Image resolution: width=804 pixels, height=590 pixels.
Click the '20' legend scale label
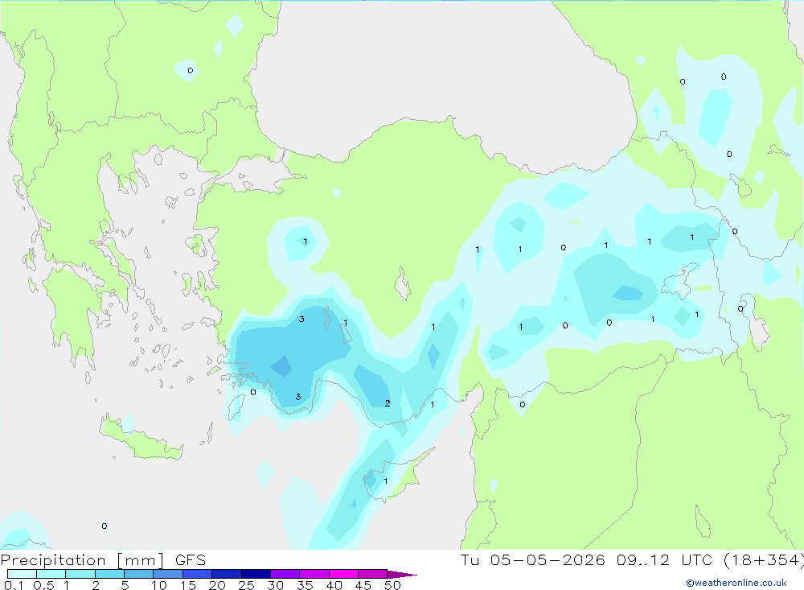217,585
